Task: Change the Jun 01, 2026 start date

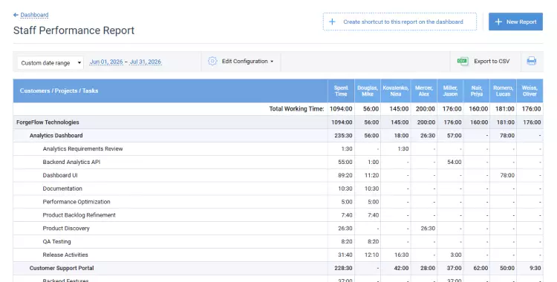Action: 106,62
